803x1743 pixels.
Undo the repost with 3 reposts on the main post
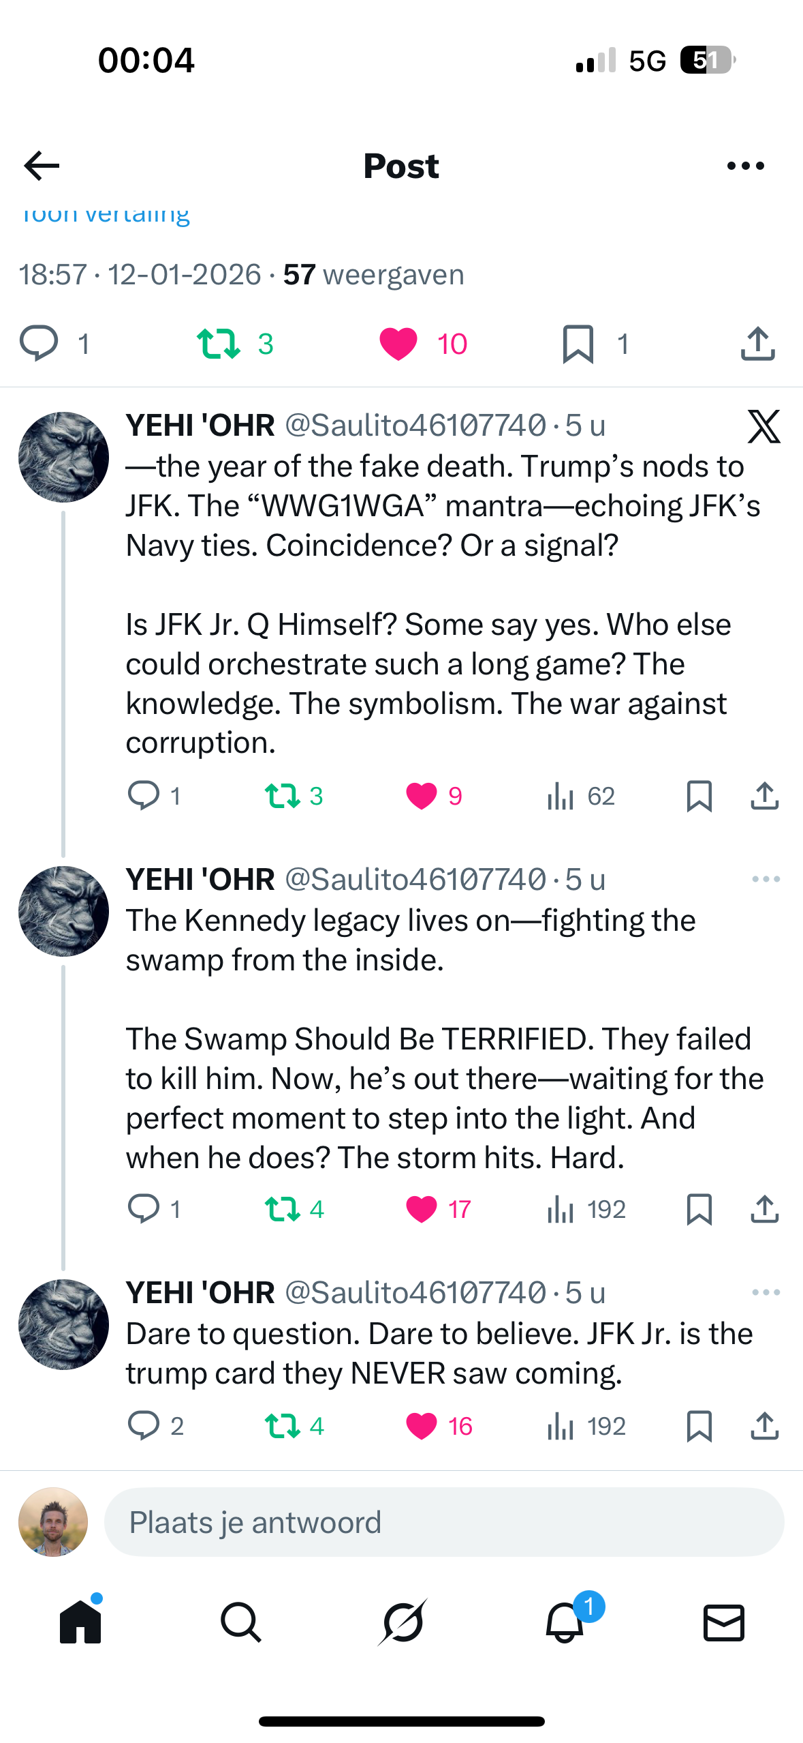coord(218,344)
